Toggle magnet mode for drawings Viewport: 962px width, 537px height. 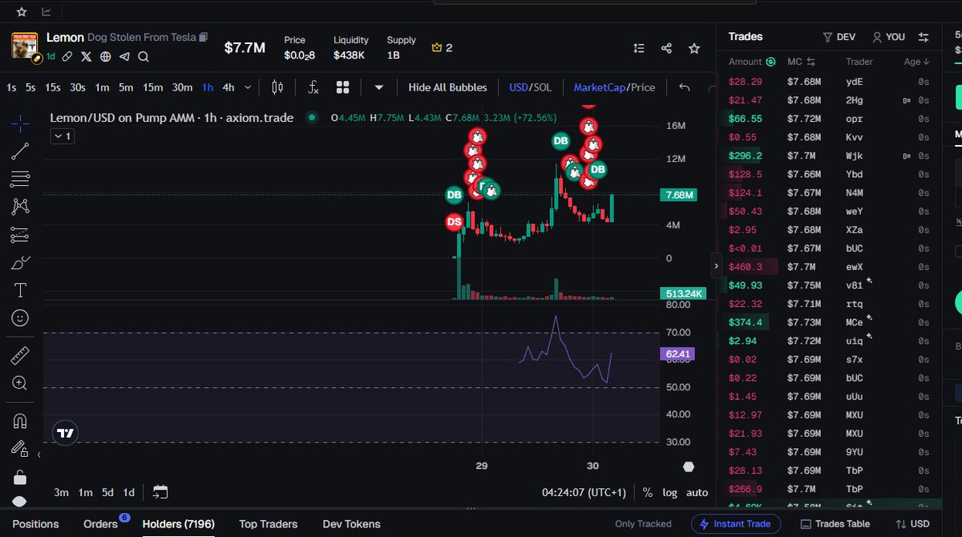(x=21, y=420)
